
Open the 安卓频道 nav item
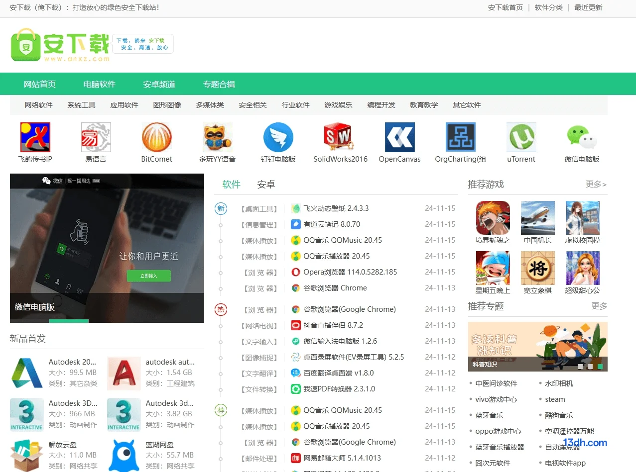click(159, 84)
